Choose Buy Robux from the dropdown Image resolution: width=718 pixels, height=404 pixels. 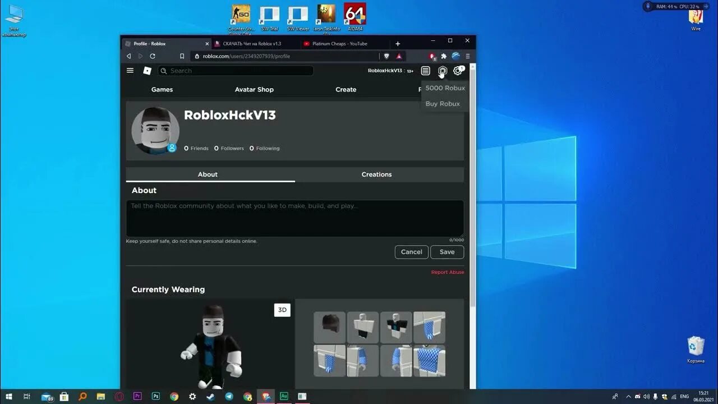(443, 104)
